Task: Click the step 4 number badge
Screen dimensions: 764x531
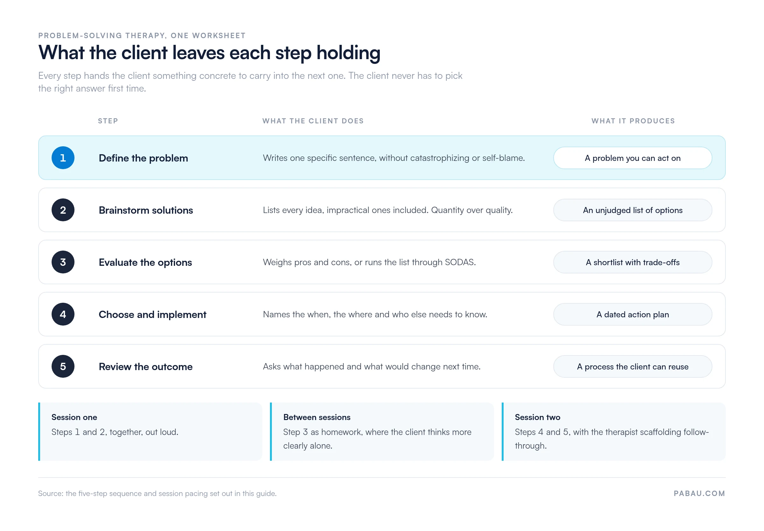Action: [x=63, y=314]
